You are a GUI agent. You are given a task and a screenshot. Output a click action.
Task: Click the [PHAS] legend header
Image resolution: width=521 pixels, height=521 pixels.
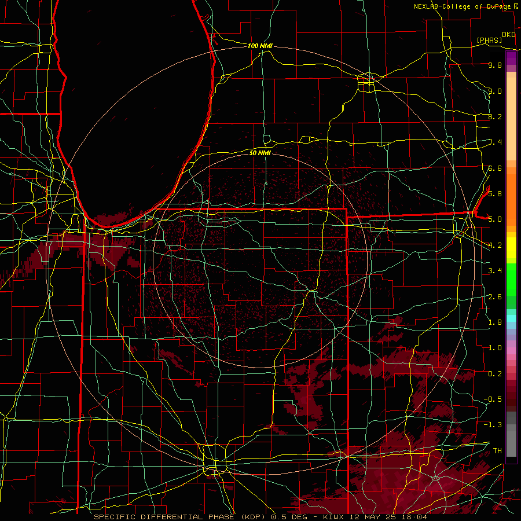click(x=489, y=40)
